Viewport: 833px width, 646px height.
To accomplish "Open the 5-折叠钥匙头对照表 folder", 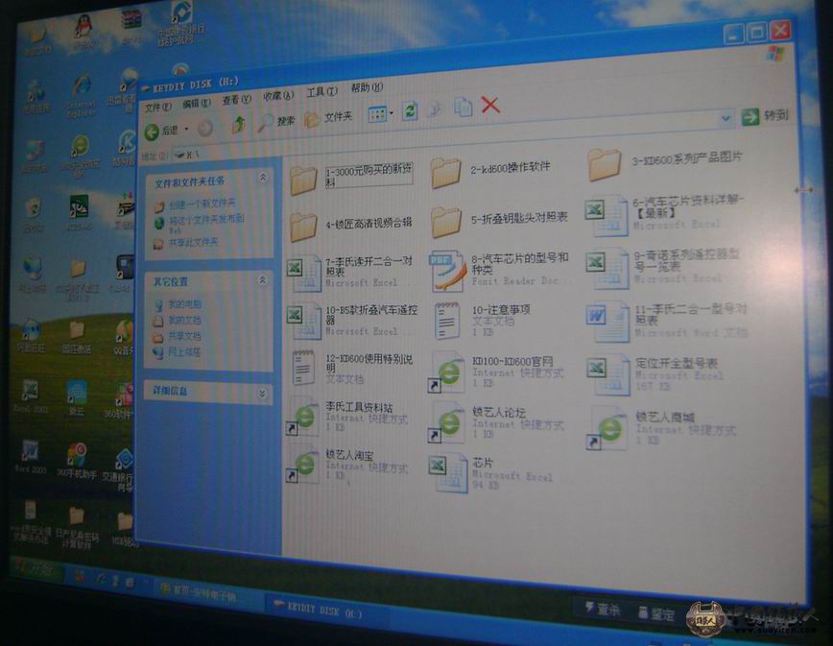I will tap(499, 221).
